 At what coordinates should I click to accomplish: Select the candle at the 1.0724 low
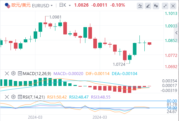pyautogui.click(x=130, y=59)
